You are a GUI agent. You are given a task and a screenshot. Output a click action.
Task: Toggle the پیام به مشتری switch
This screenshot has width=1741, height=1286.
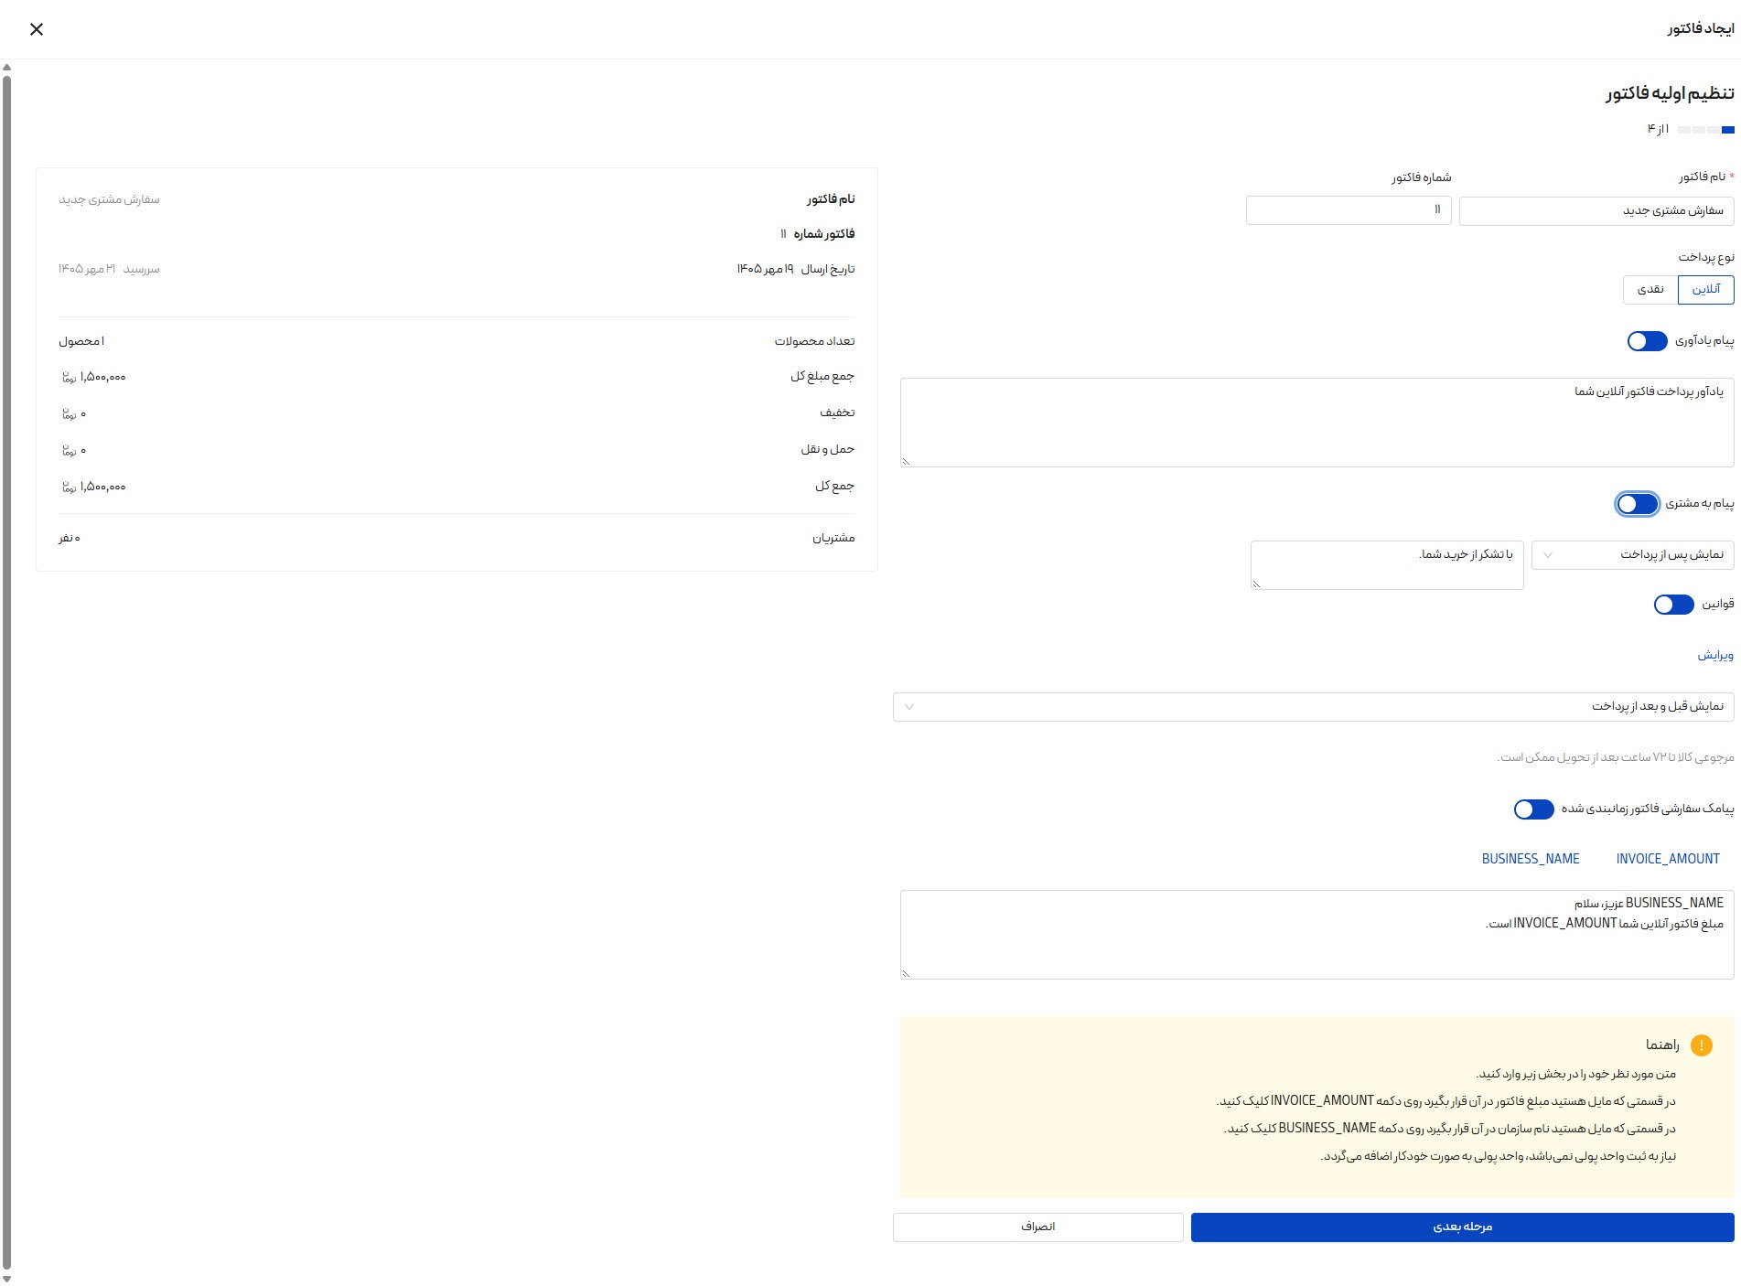click(1637, 504)
